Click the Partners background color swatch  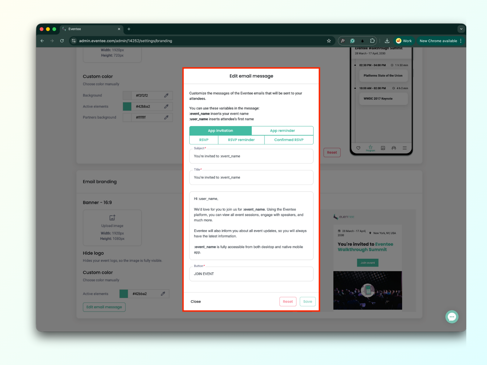click(127, 117)
